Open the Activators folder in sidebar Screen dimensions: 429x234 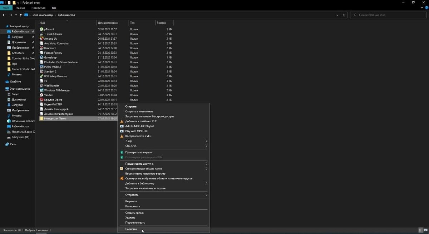click(x=18, y=53)
